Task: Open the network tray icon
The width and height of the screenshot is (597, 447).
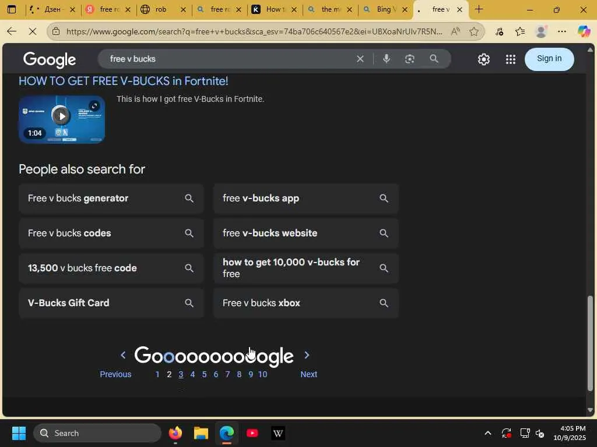Action: point(525,433)
